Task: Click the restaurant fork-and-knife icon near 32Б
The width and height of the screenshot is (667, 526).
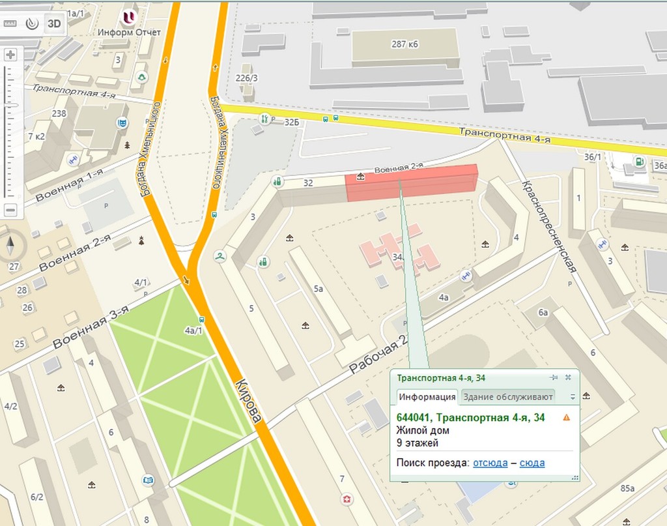Action: 264,119
